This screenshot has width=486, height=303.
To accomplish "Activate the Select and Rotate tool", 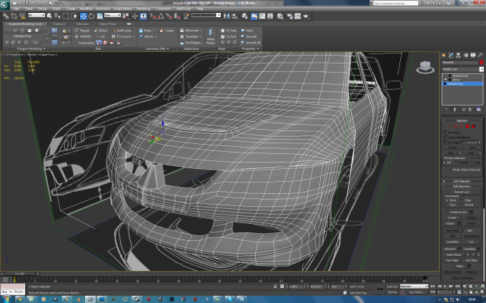I will [91, 16].
